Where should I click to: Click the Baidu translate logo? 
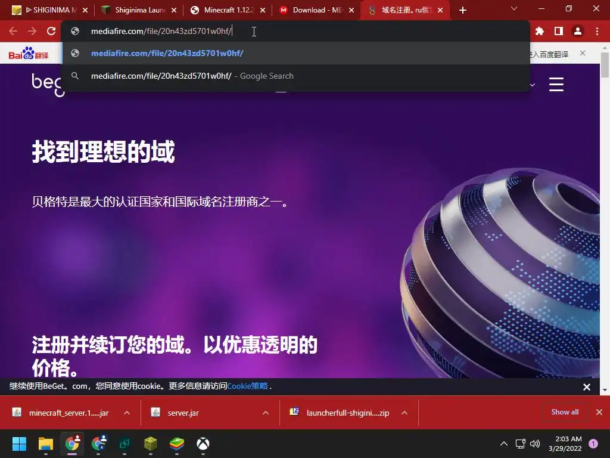tap(29, 53)
